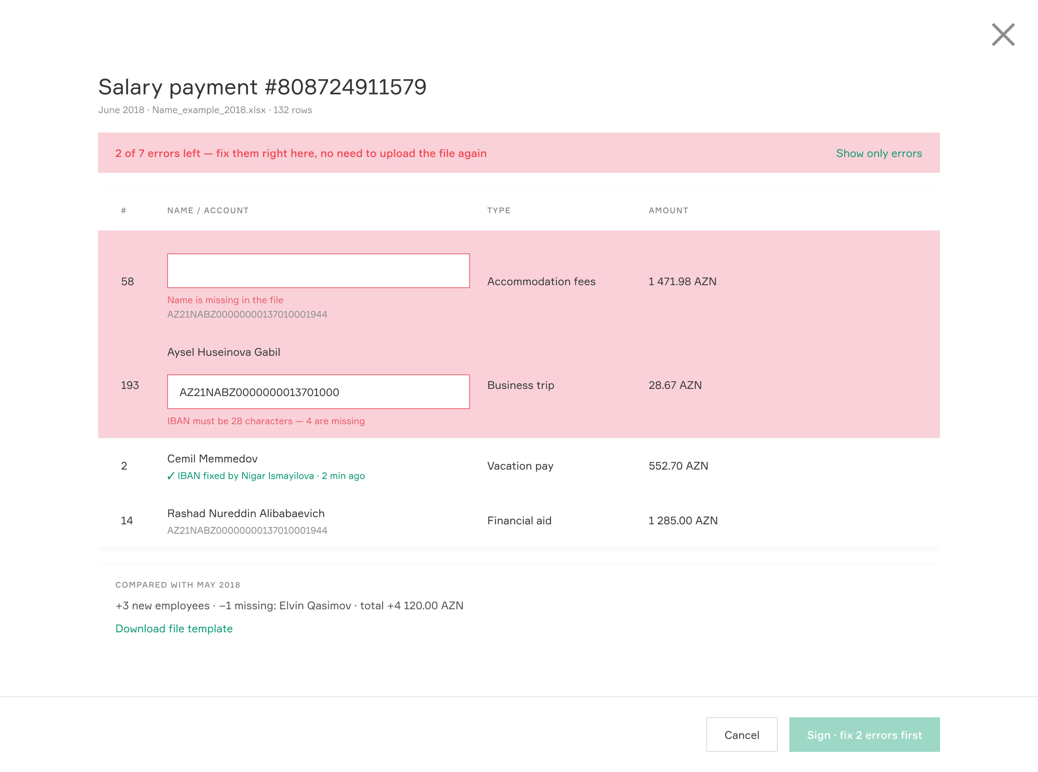This screenshot has height=772, width=1038.
Task: Click the COMPARED WITH MAY 2018 heading
Action: click(178, 585)
